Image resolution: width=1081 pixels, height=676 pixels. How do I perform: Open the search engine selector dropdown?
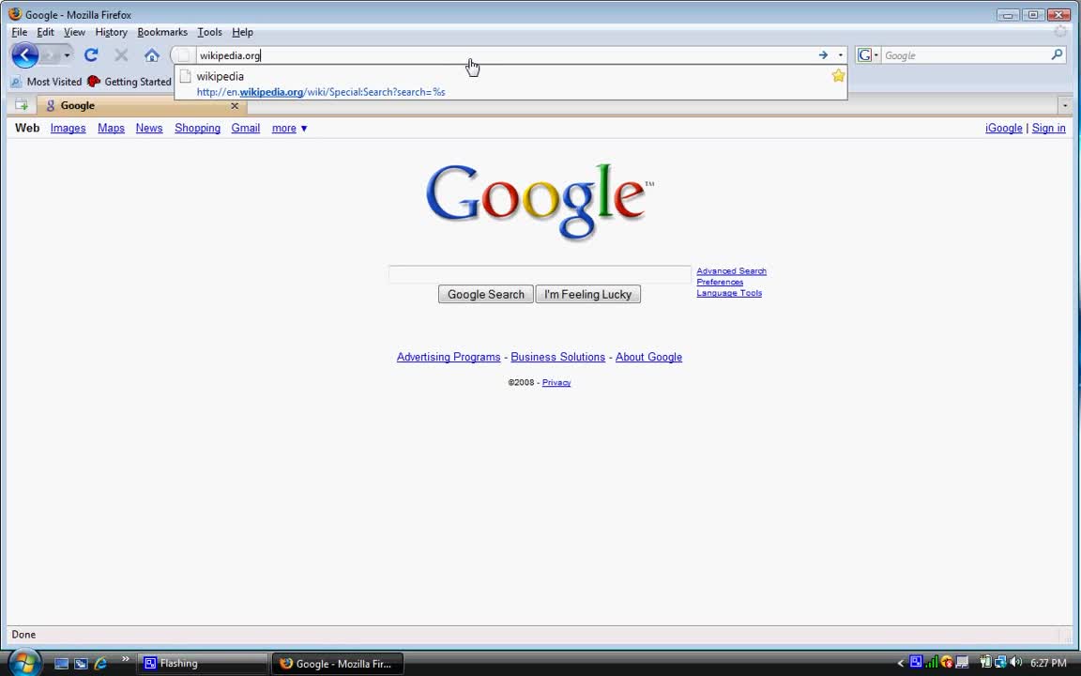pos(868,55)
